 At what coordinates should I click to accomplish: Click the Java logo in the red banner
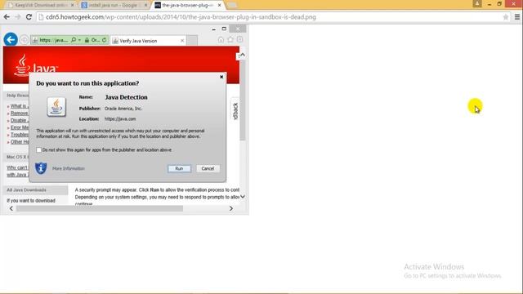pyautogui.click(x=36, y=65)
